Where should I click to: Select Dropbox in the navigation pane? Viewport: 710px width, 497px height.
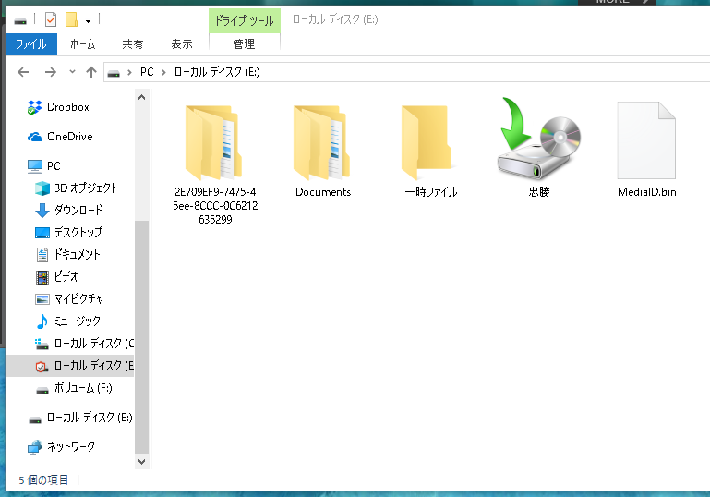click(68, 107)
